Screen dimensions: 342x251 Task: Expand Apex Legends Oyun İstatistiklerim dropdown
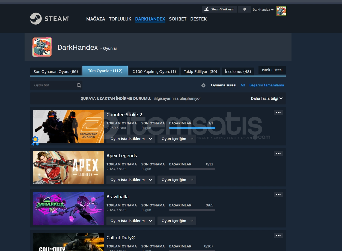click(130, 180)
